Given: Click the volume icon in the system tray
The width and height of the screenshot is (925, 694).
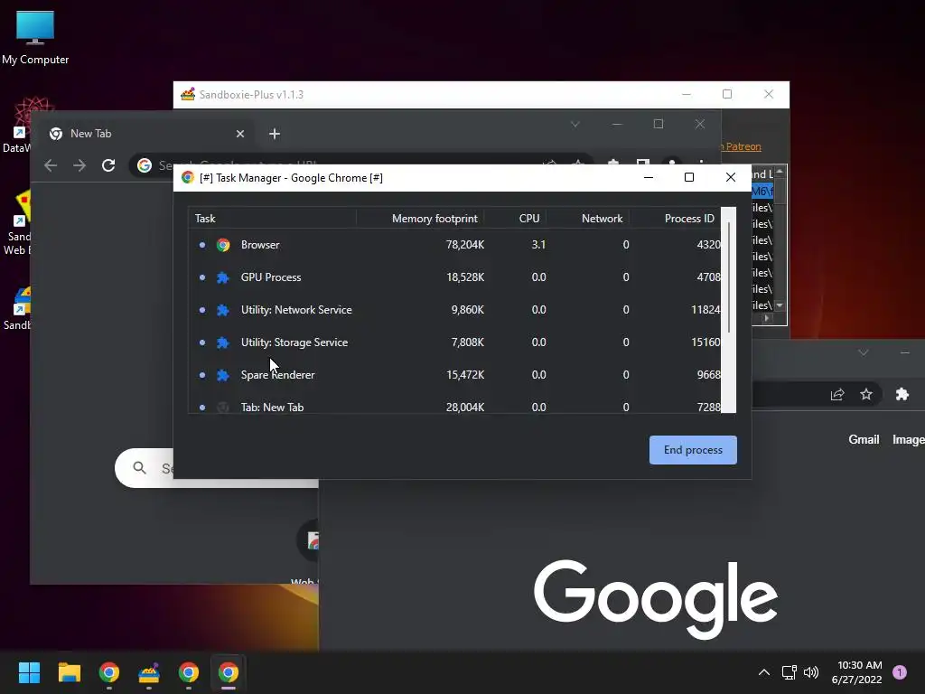Looking at the screenshot, I should point(812,672).
